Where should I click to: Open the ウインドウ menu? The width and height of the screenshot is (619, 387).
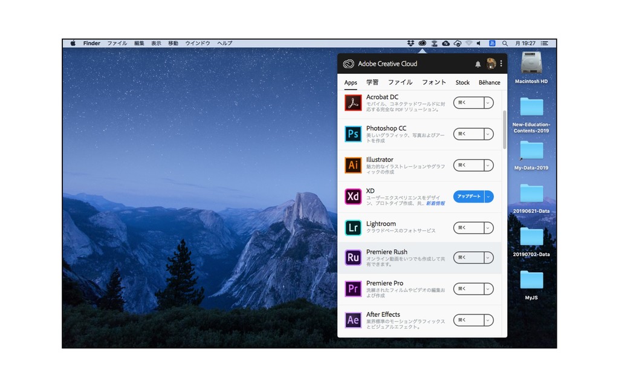pyautogui.click(x=198, y=43)
